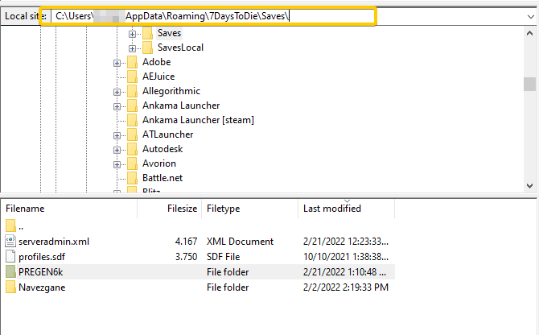Select the PREGEN6k folder name

click(40, 272)
